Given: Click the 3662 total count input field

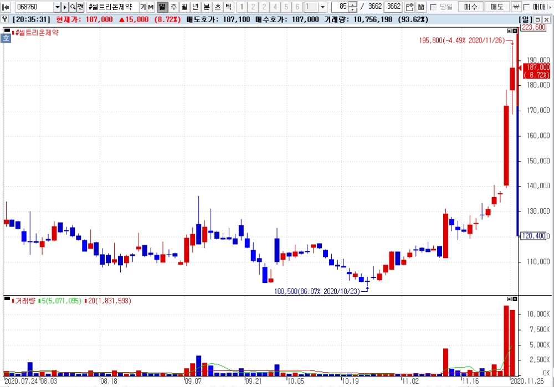Looking at the screenshot, I should [x=393, y=7].
